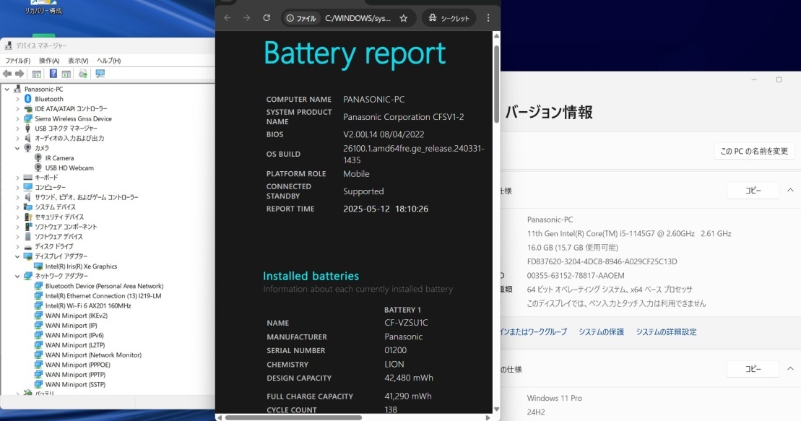Copy Windows specs with lower コピー button
Viewport: 801px width, 421px height.
[753, 369]
